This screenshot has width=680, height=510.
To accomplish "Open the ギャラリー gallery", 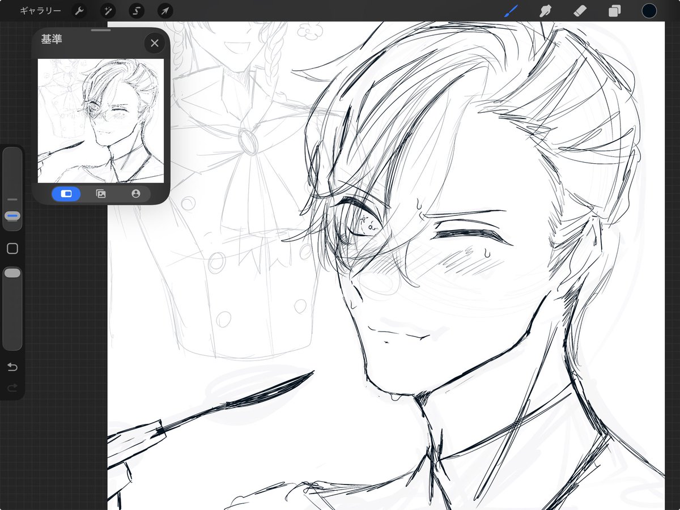I will tap(40, 11).
